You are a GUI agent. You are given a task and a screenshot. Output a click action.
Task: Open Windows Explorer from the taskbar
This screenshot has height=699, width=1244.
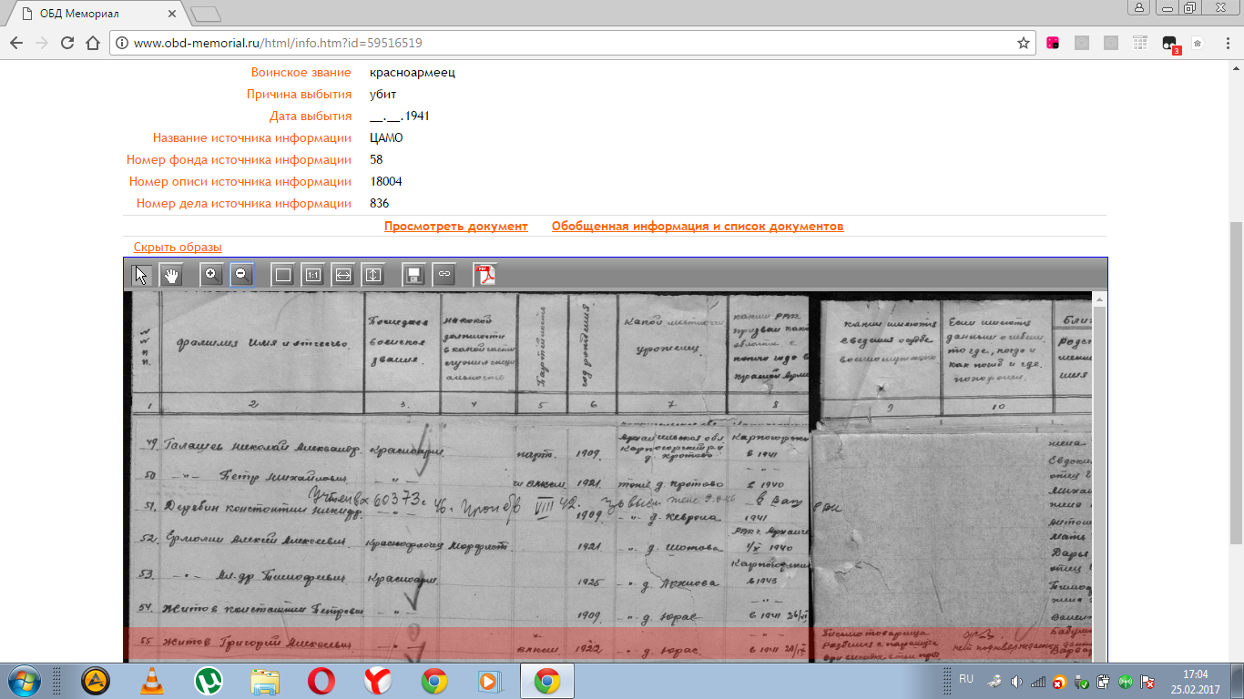[265, 681]
